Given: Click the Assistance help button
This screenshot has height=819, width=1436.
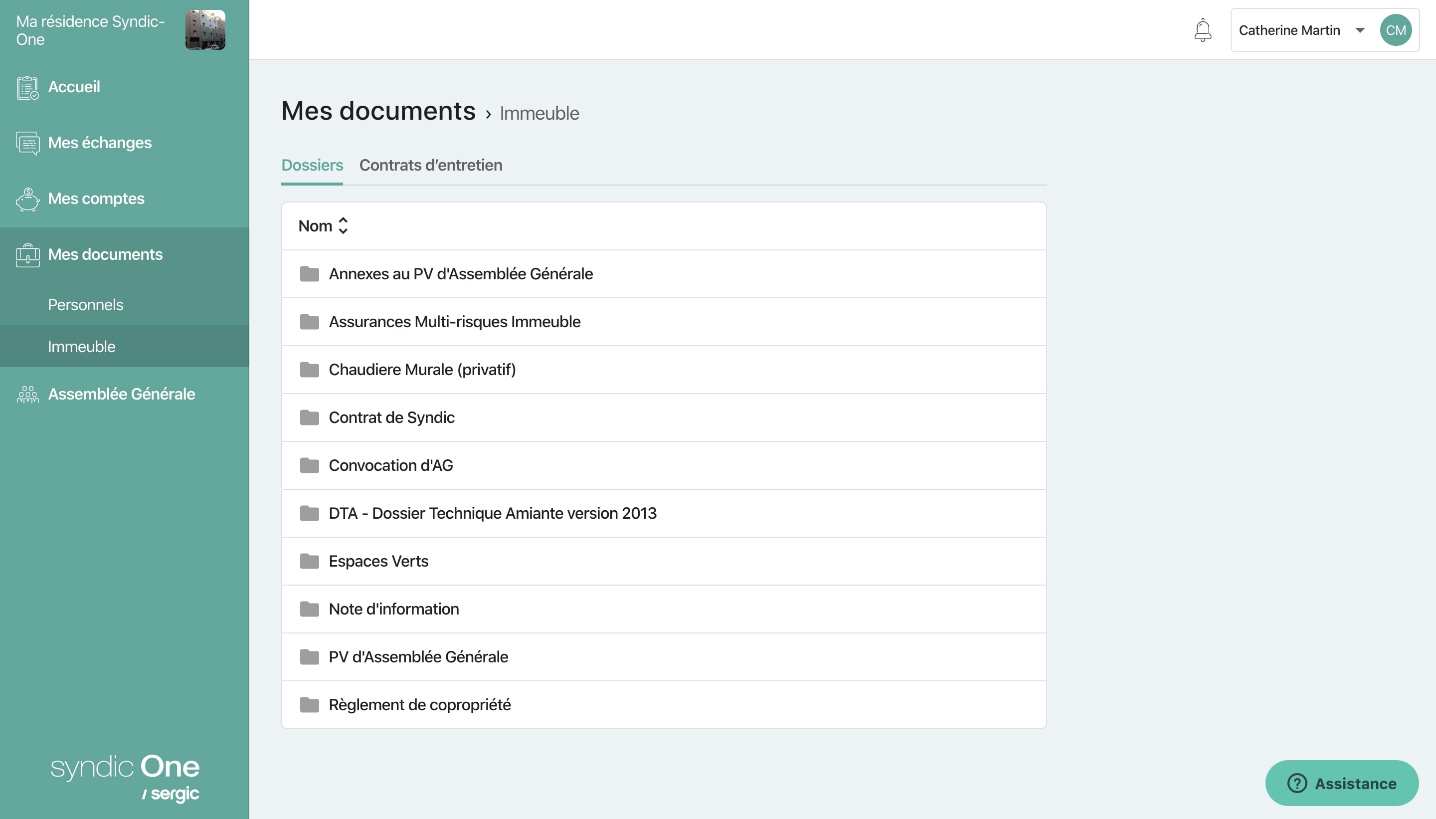Looking at the screenshot, I should tap(1342, 783).
